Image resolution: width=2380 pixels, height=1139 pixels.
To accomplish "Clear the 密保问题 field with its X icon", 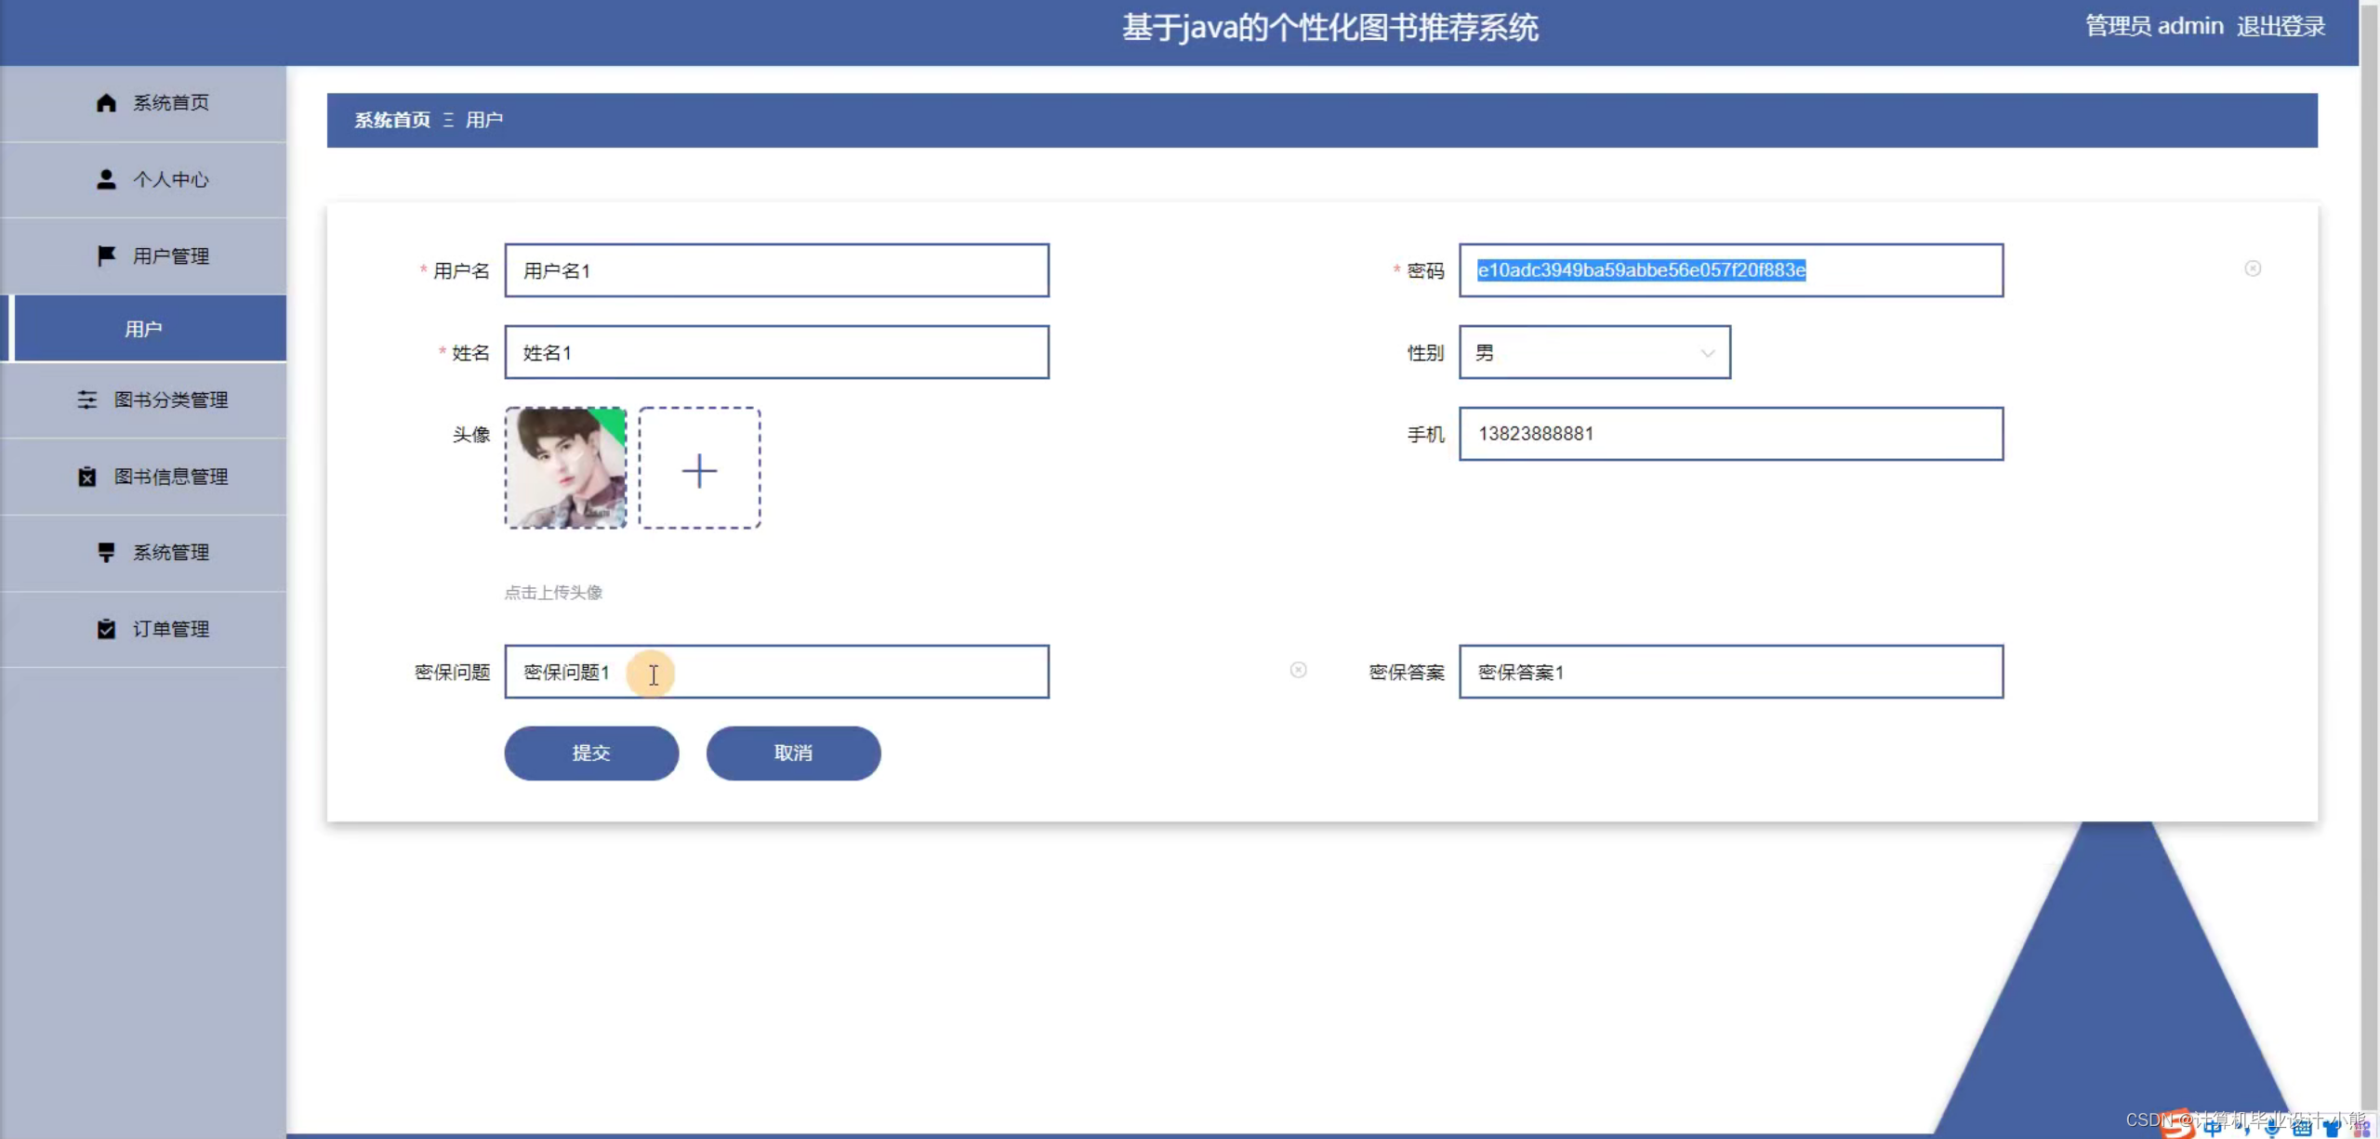I will 1298,670.
